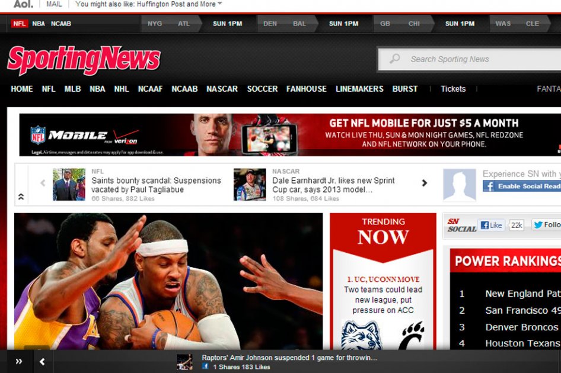Open FANHOUSE in navigation
This screenshot has width=561, height=373.
click(x=306, y=89)
